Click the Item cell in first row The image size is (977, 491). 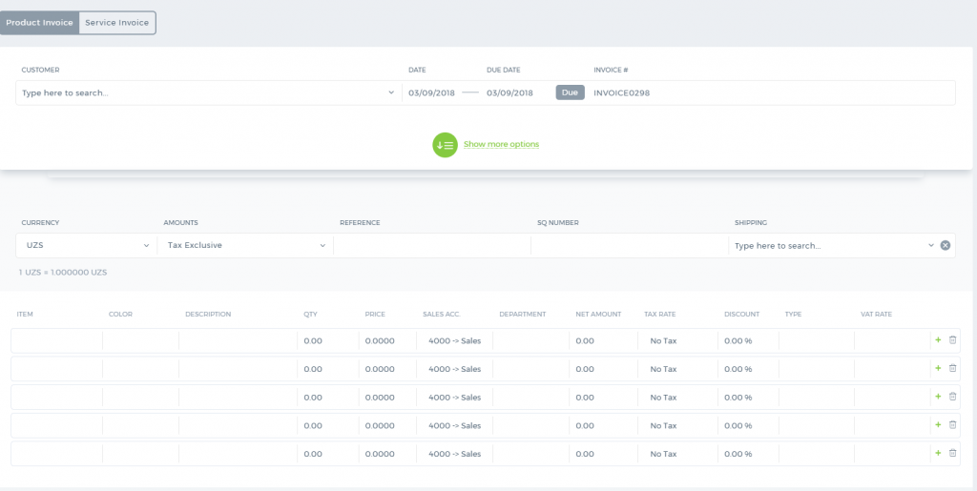coord(56,341)
